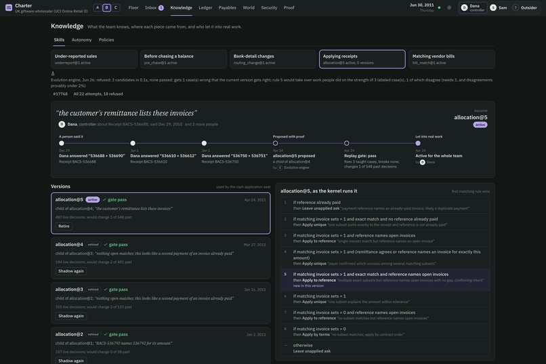Click the Charter app logo icon

coord(9,7)
